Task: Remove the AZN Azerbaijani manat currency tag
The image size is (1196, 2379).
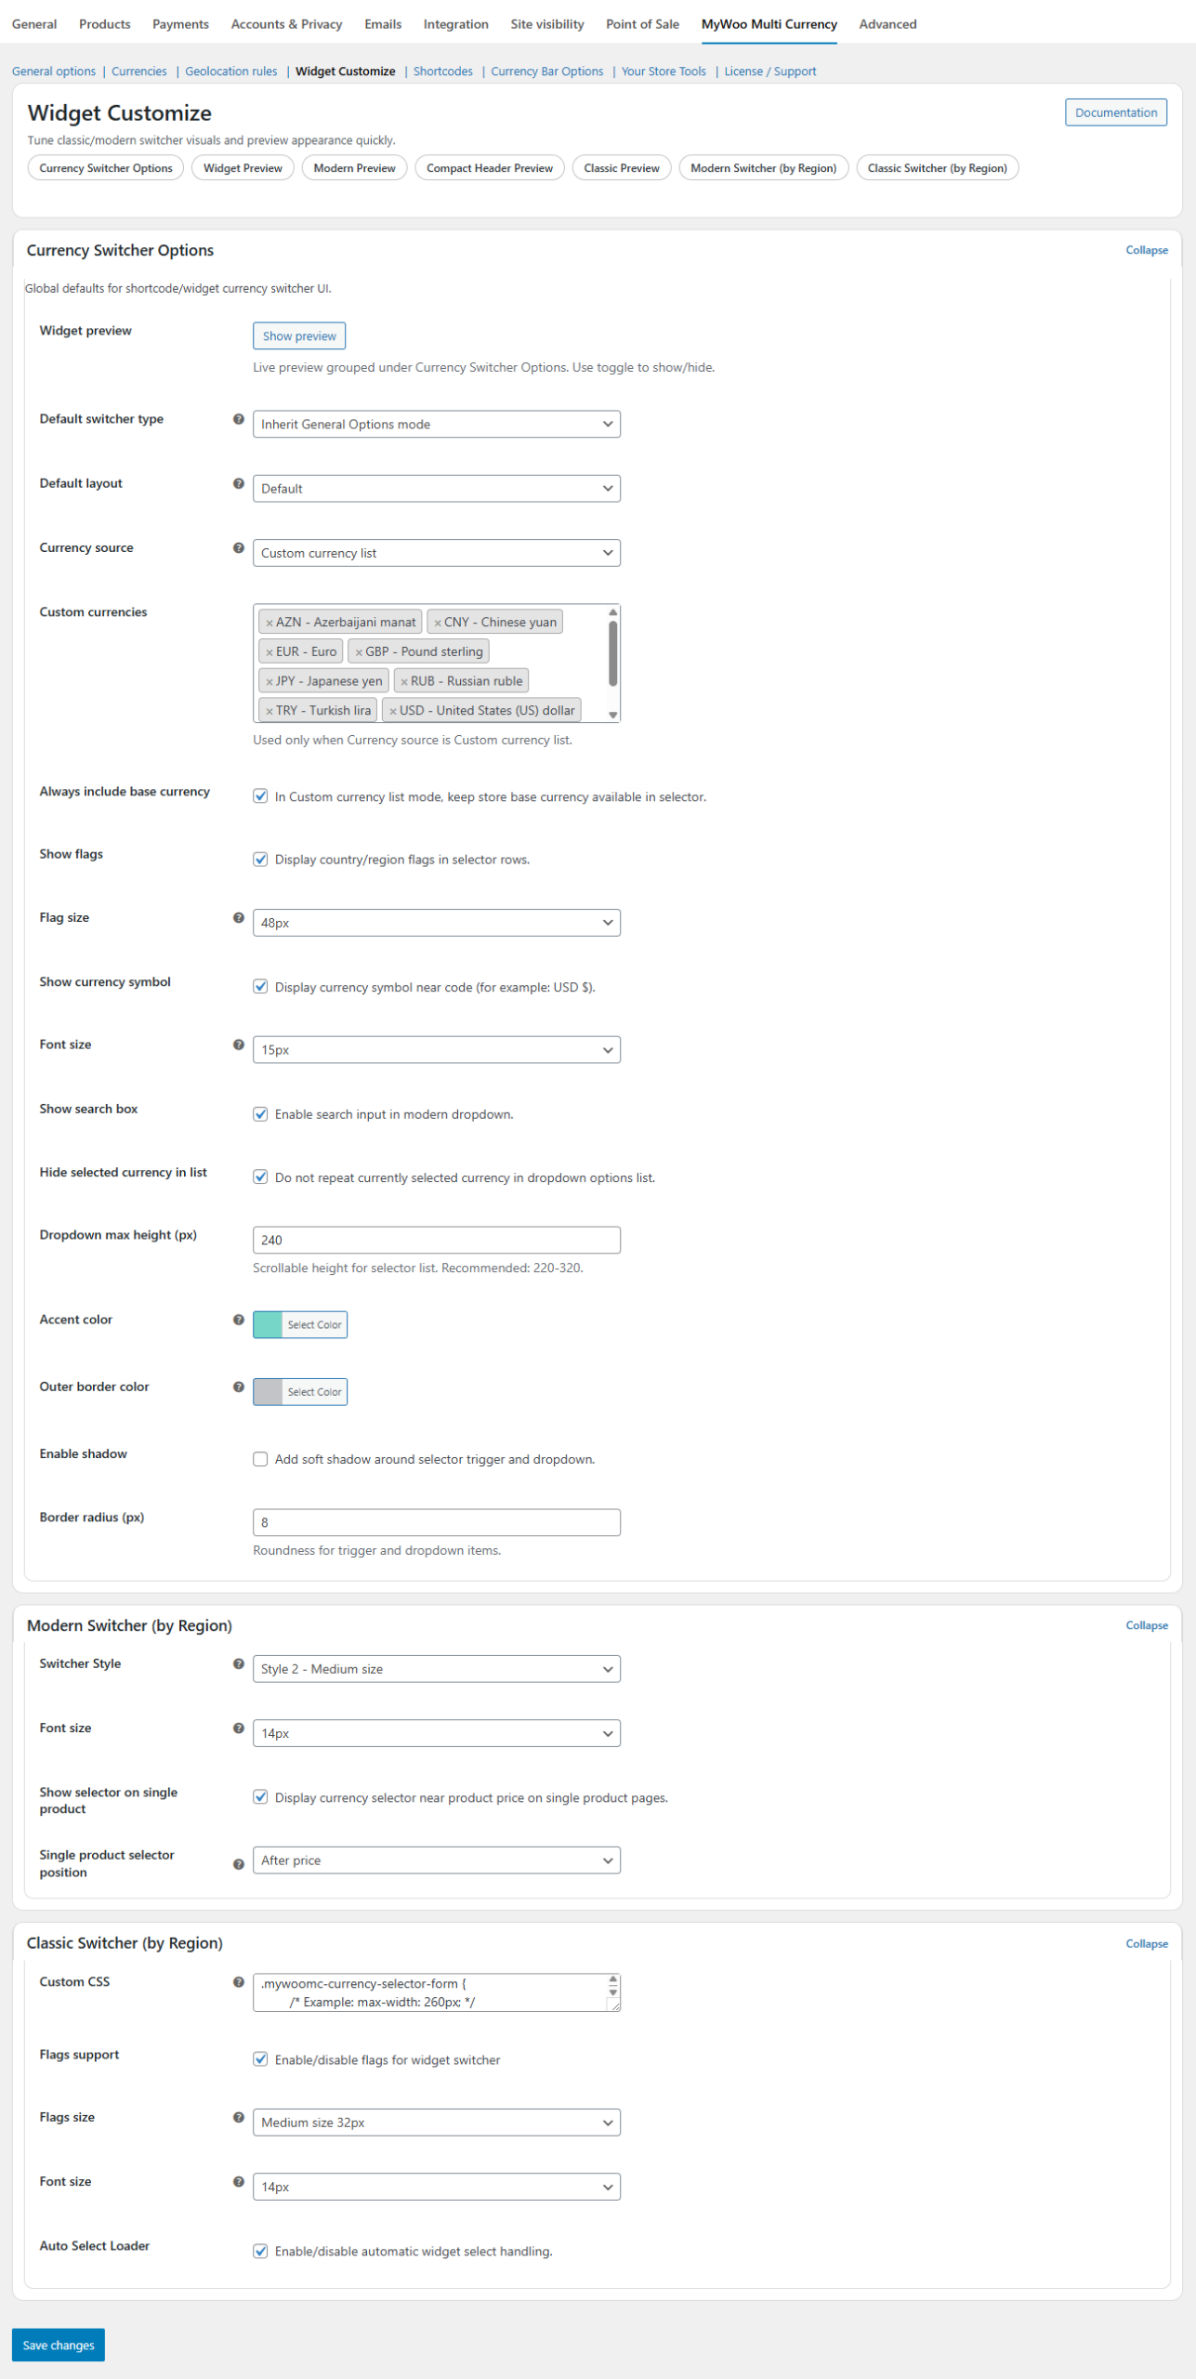Action: click(269, 623)
